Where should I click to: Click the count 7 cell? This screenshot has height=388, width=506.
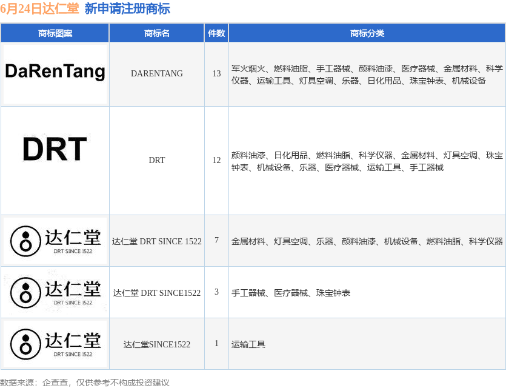point(216,240)
